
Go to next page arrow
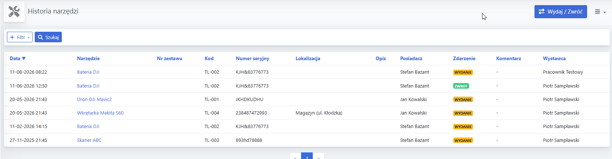pyautogui.click(x=319, y=157)
